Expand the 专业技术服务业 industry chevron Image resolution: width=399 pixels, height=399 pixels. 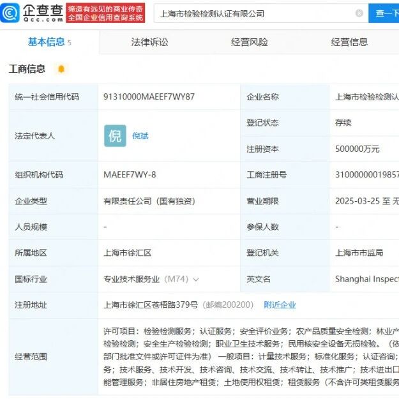196,280
